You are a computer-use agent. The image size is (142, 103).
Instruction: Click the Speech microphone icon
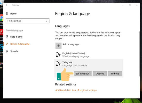click(7, 51)
